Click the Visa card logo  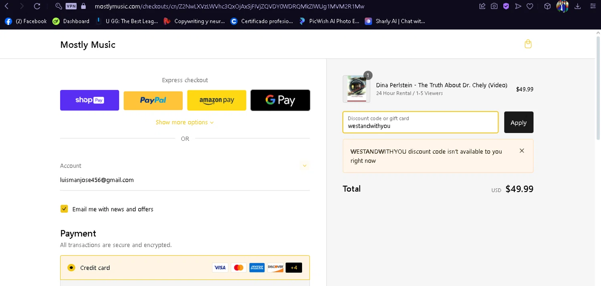click(x=220, y=268)
